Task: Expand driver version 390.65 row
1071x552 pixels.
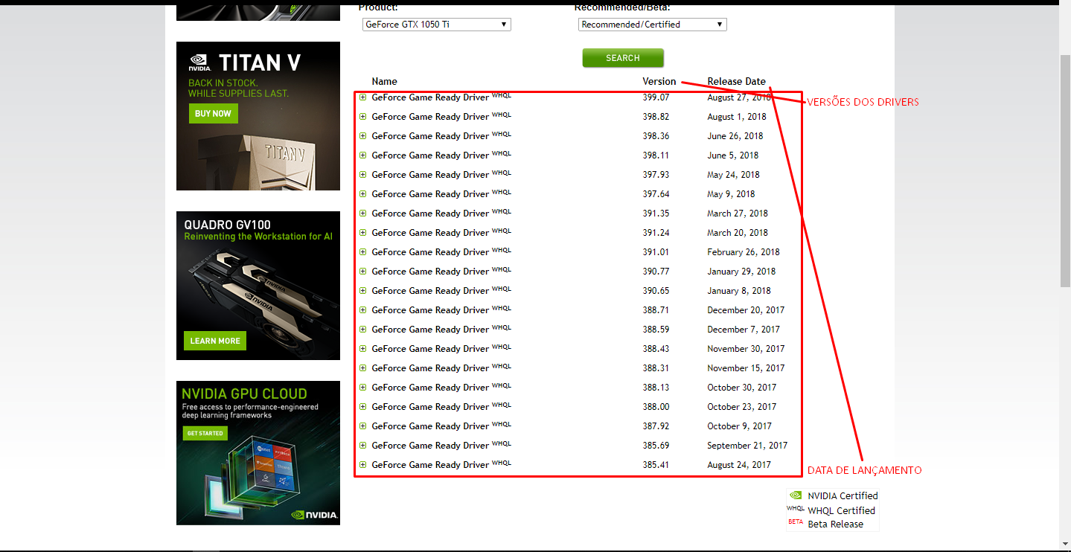Action: click(362, 290)
